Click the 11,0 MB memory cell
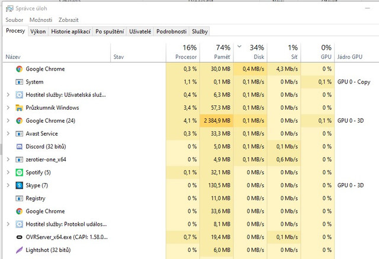 pos(217,199)
